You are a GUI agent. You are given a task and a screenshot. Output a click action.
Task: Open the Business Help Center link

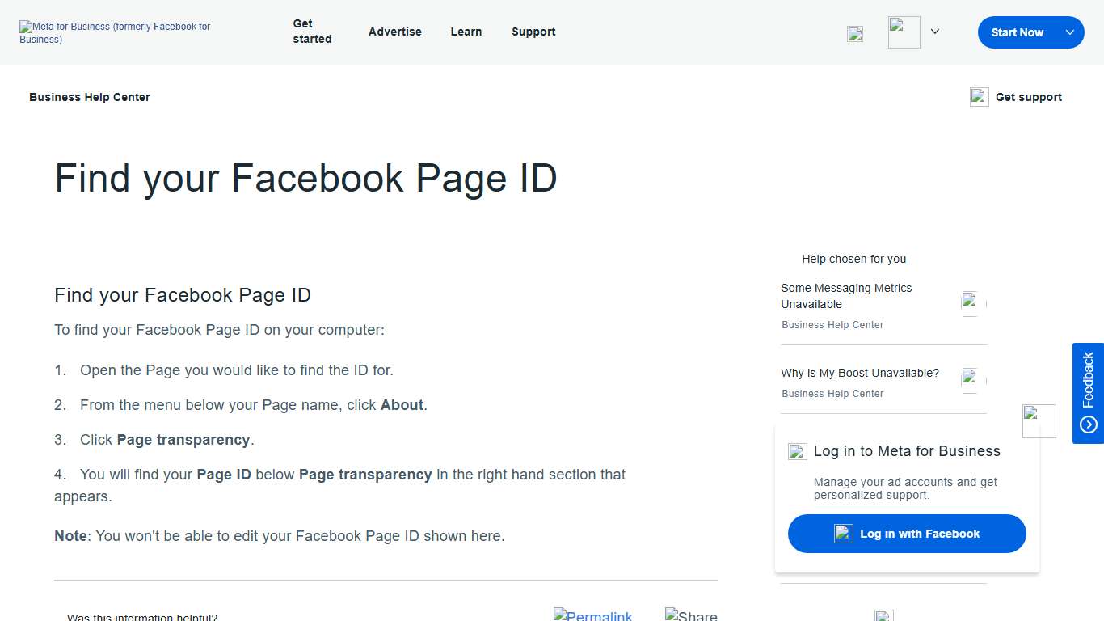[x=89, y=96]
